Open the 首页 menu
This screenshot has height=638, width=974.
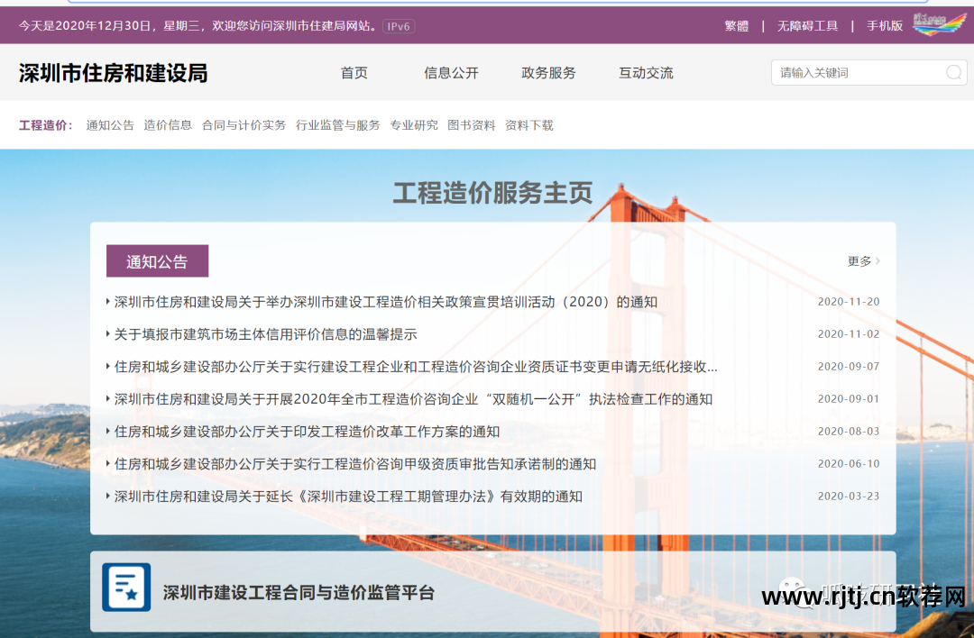click(354, 73)
